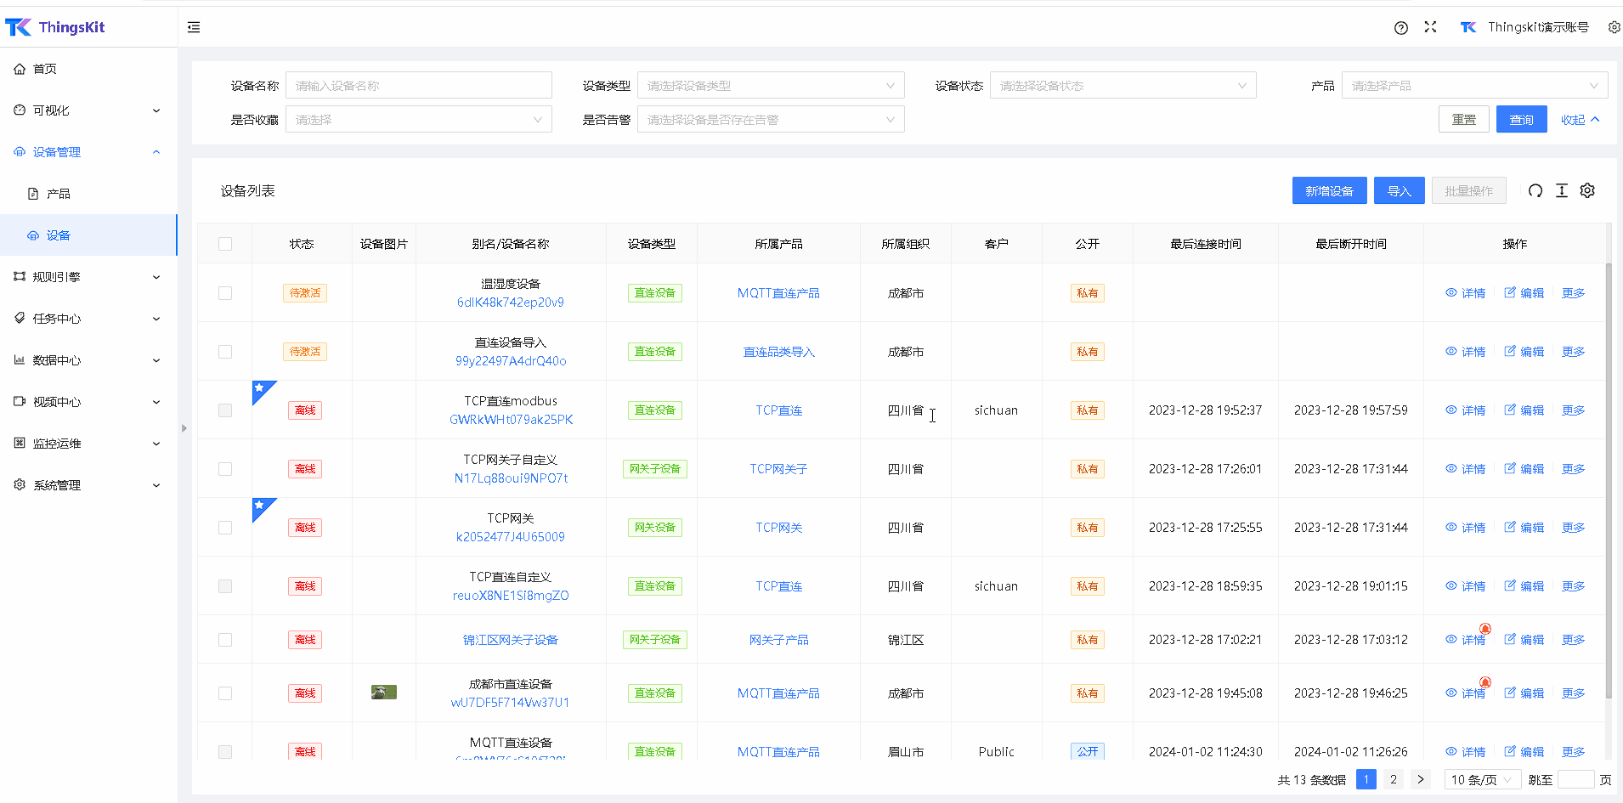This screenshot has width=1623, height=803.
Task: Select checkbox for 温湿度设备 row
Action: click(225, 293)
